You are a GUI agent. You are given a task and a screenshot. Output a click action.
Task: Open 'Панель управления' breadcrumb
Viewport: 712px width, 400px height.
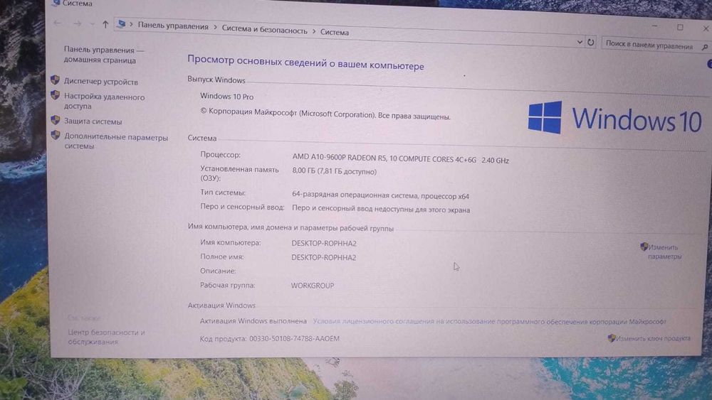[173, 26]
